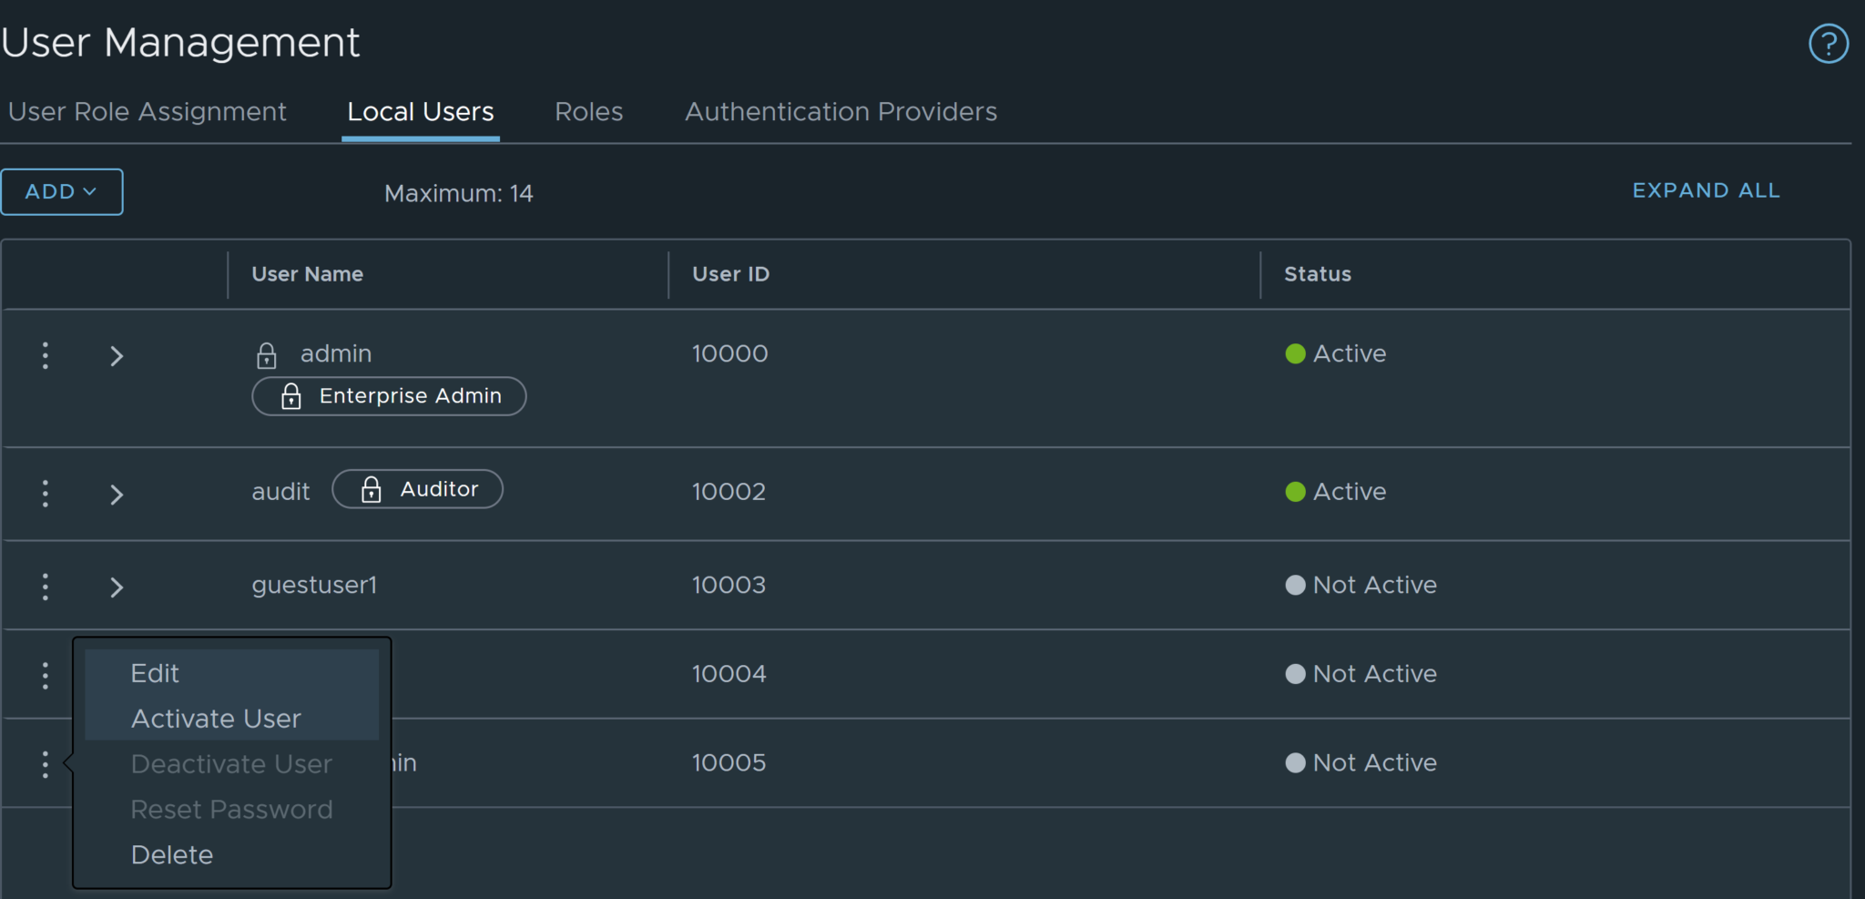1865x899 pixels.
Task: Click the green Active status dot for admin
Action: coord(1296,354)
